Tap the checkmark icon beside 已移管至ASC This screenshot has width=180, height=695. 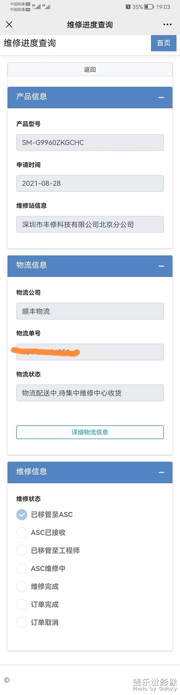(x=22, y=515)
